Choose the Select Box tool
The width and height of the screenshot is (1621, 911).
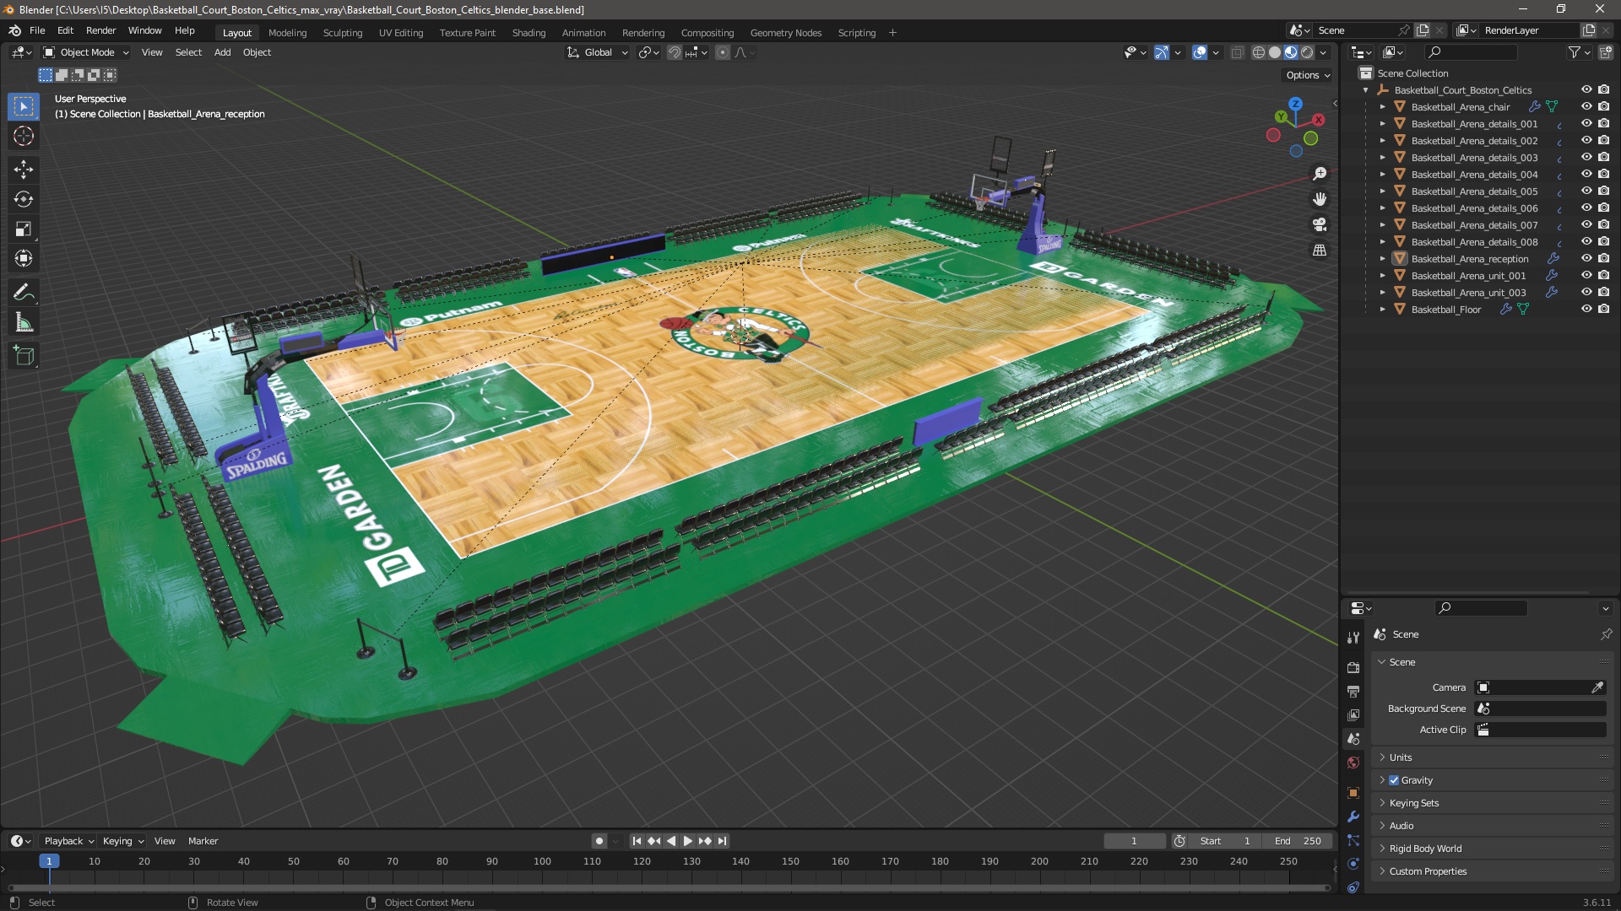click(24, 106)
